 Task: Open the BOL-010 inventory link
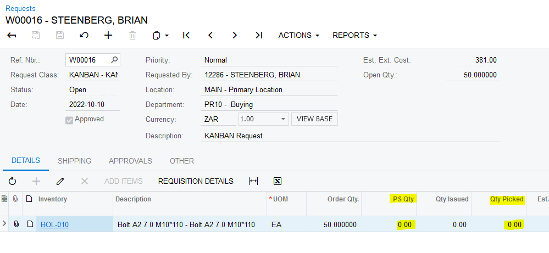coord(54,224)
